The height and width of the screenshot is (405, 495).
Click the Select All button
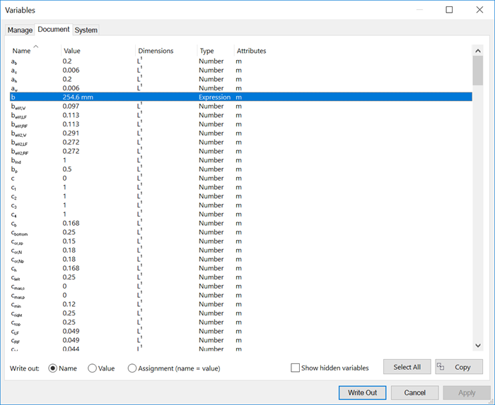click(x=407, y=367)
